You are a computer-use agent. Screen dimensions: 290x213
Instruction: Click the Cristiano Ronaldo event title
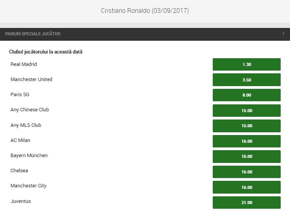145,11
